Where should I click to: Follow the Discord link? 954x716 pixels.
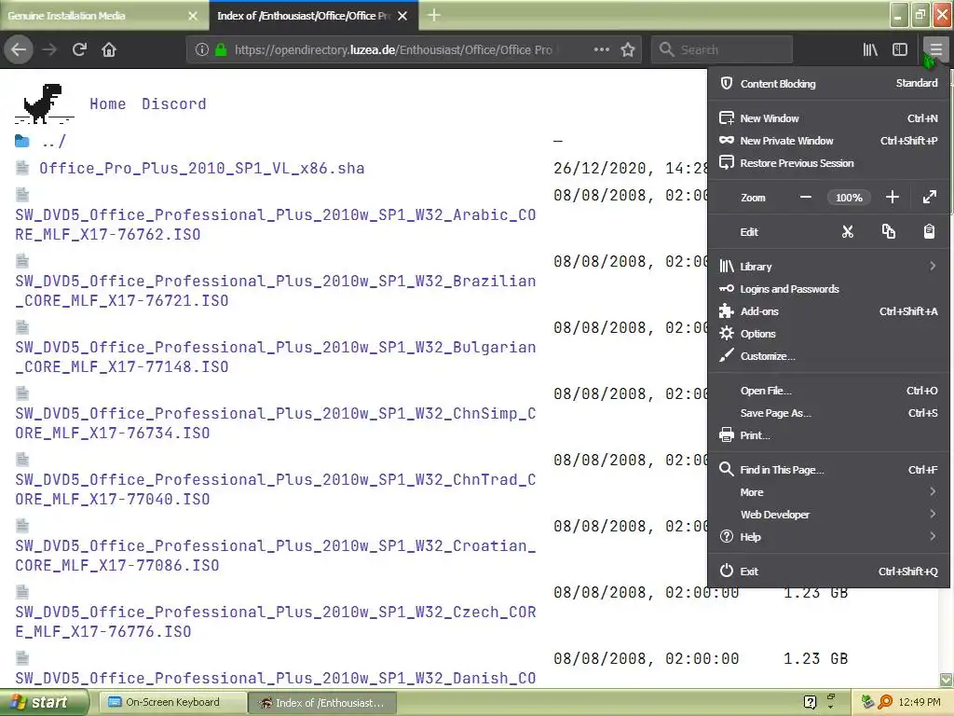pyautogui.click(x=174, y=103)
